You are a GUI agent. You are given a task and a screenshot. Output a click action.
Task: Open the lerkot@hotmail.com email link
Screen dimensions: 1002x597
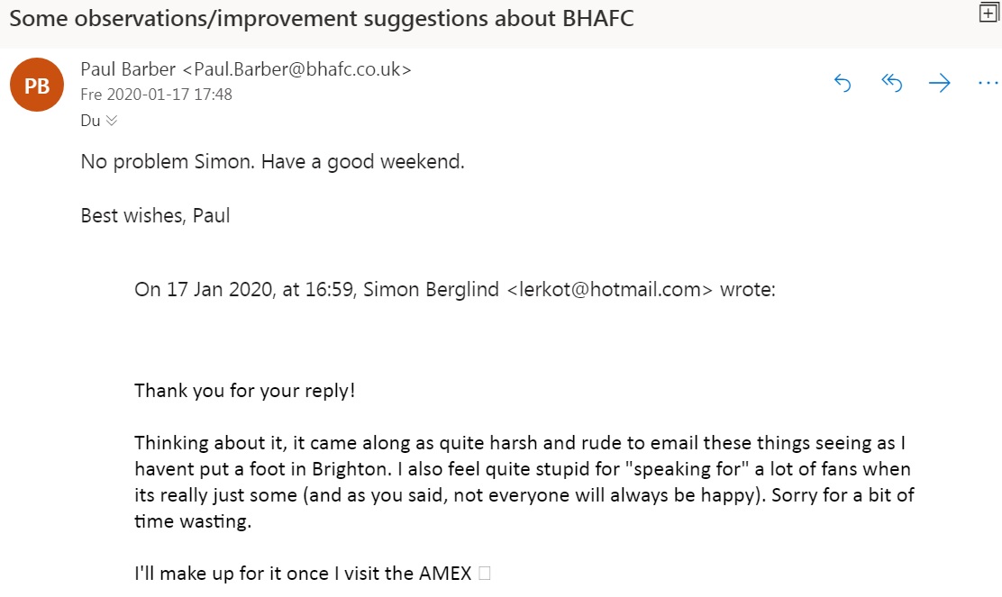point(610,289)
